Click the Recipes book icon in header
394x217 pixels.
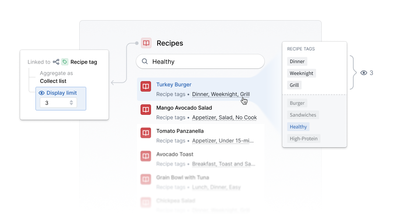(x=146, y=43)
